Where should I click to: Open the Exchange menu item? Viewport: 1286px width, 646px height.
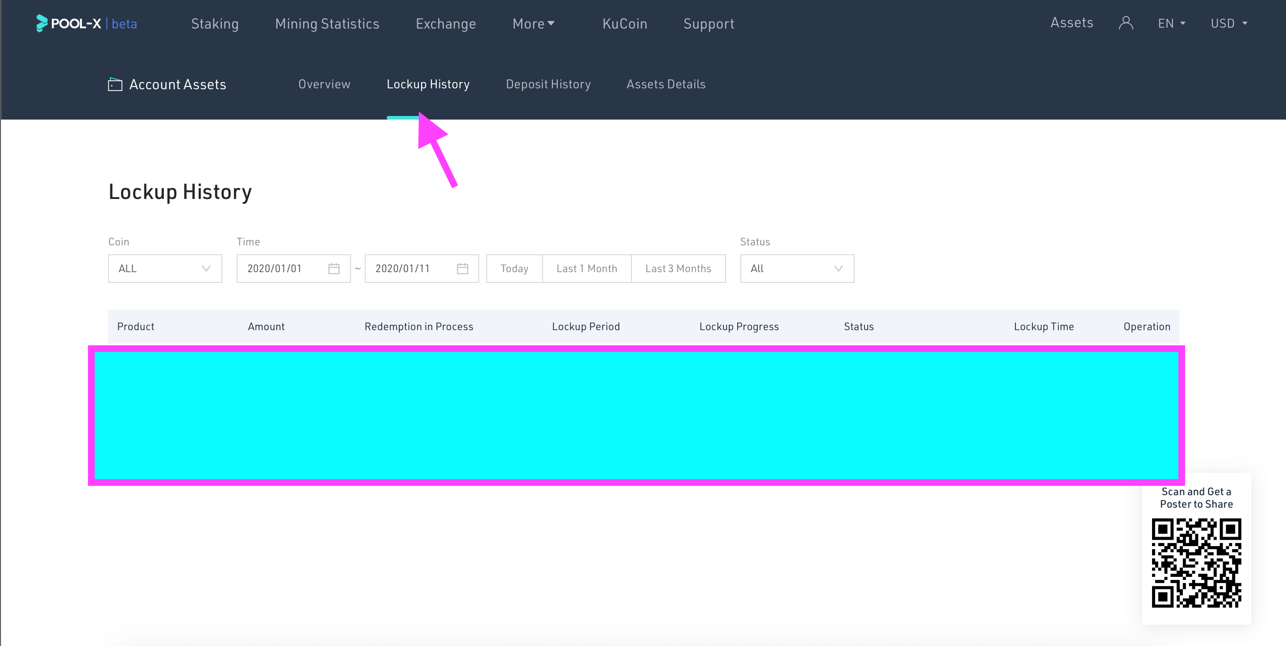point(446,24)
